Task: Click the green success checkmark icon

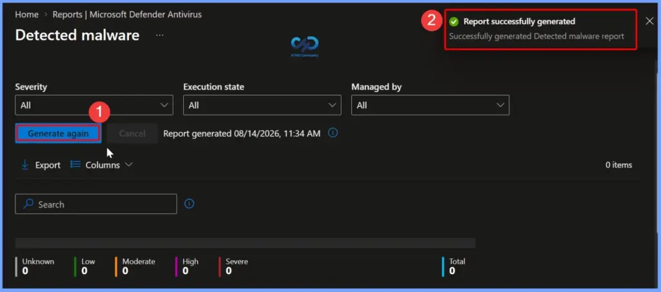Action: point(454,21)
